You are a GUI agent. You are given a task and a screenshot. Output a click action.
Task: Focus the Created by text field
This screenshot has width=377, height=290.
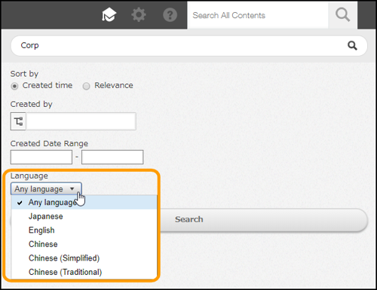click(81, 121)
